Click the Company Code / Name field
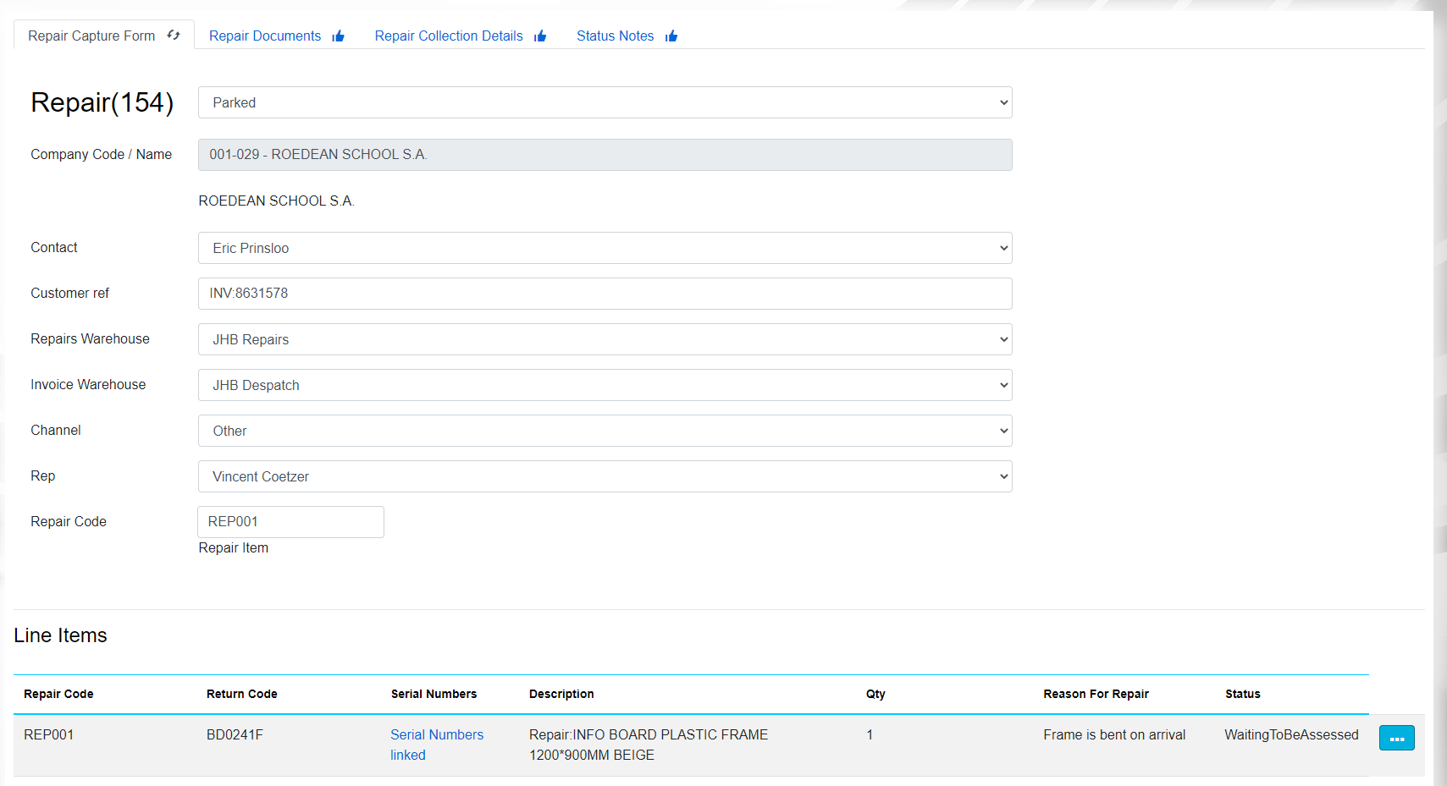The height and width of the screenshot is (786, 1447). [x=605, y=155]
